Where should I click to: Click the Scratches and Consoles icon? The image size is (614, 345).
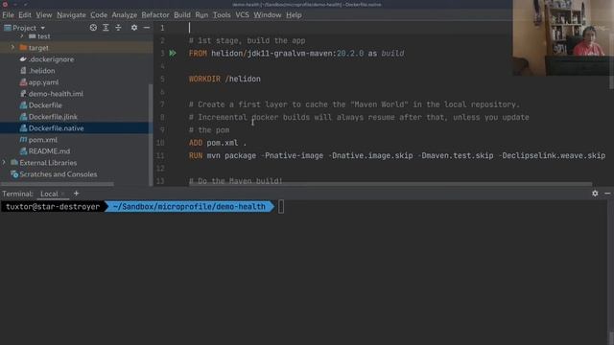(14, 174)
